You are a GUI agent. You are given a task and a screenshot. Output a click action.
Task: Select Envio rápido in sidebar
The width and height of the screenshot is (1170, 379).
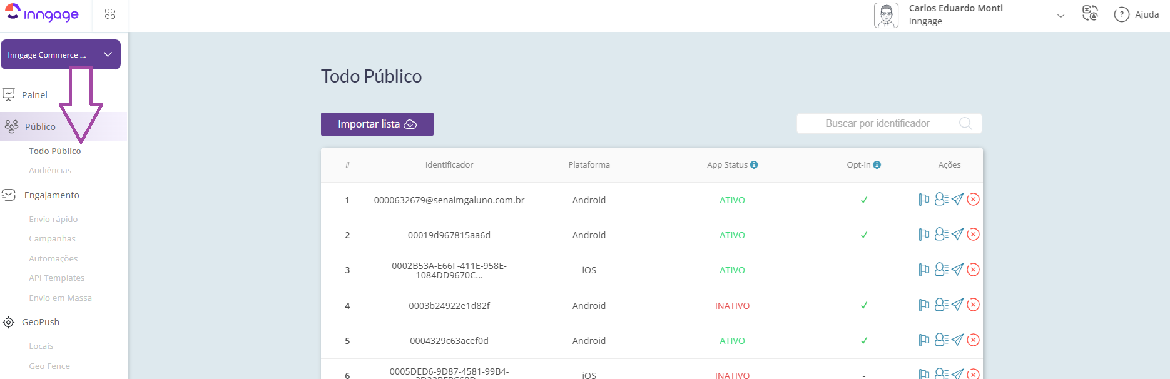(x=53, y=219)
